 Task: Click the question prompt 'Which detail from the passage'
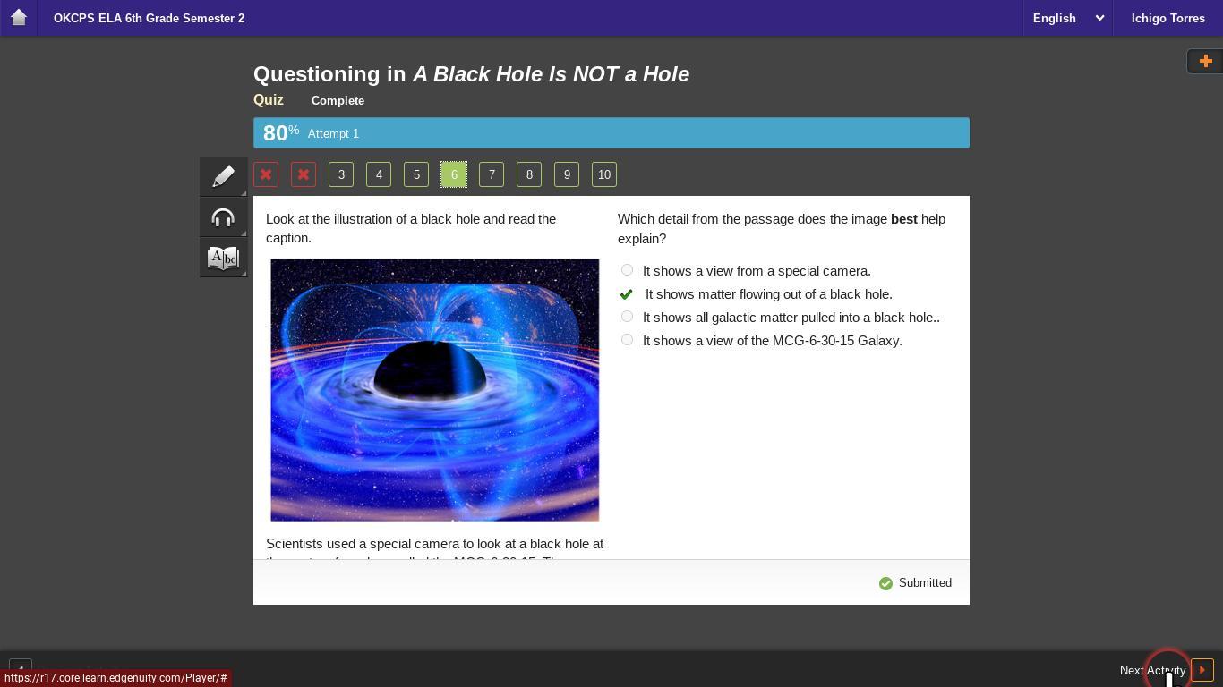[782, 229]
